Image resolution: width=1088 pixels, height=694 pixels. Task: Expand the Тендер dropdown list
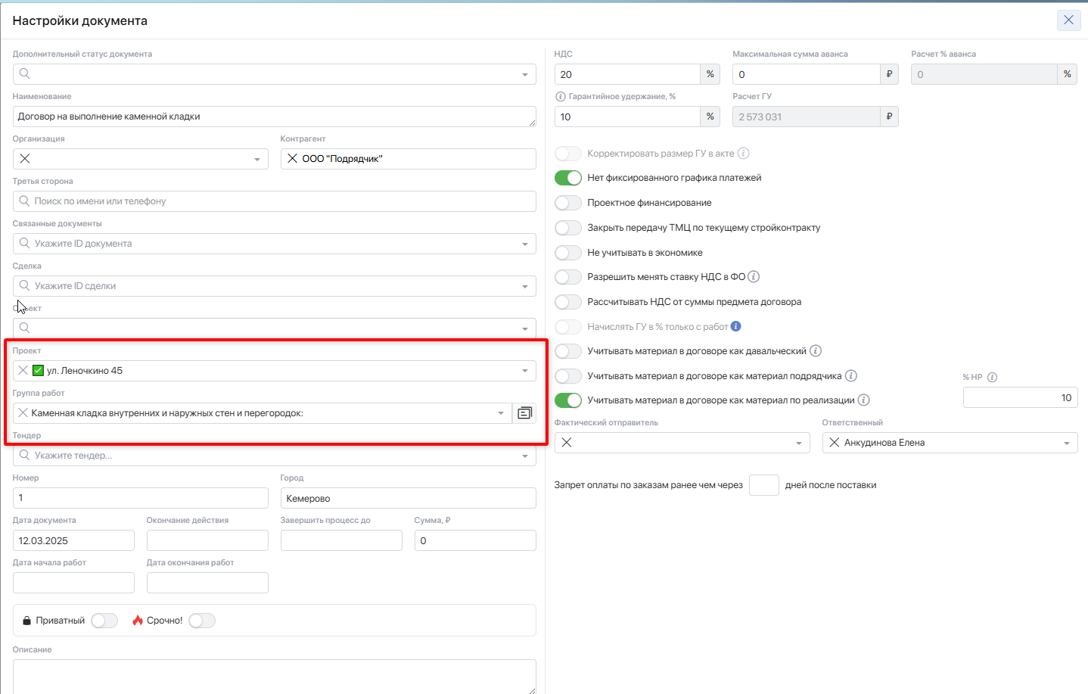(525, 456)
